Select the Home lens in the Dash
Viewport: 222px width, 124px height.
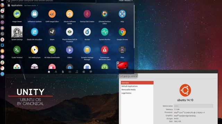tap(49, 72)
